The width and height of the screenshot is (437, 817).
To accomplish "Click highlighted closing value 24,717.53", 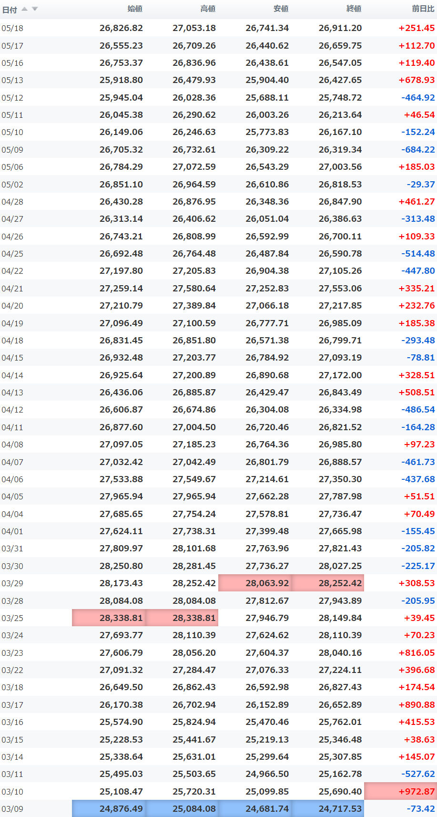I will point(340,809).
